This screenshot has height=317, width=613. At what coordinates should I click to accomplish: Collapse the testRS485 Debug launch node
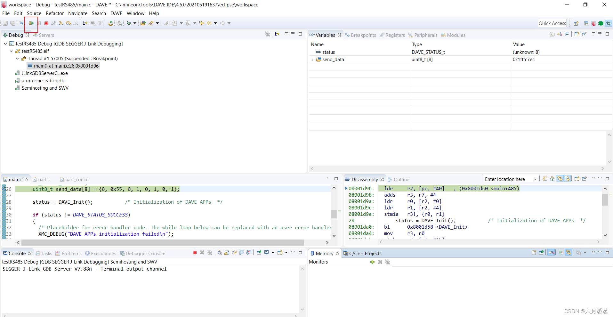(5, 44)
